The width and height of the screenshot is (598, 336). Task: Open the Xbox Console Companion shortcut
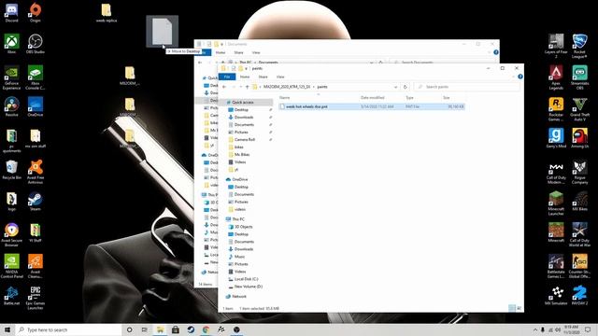(x=36, y=77)
